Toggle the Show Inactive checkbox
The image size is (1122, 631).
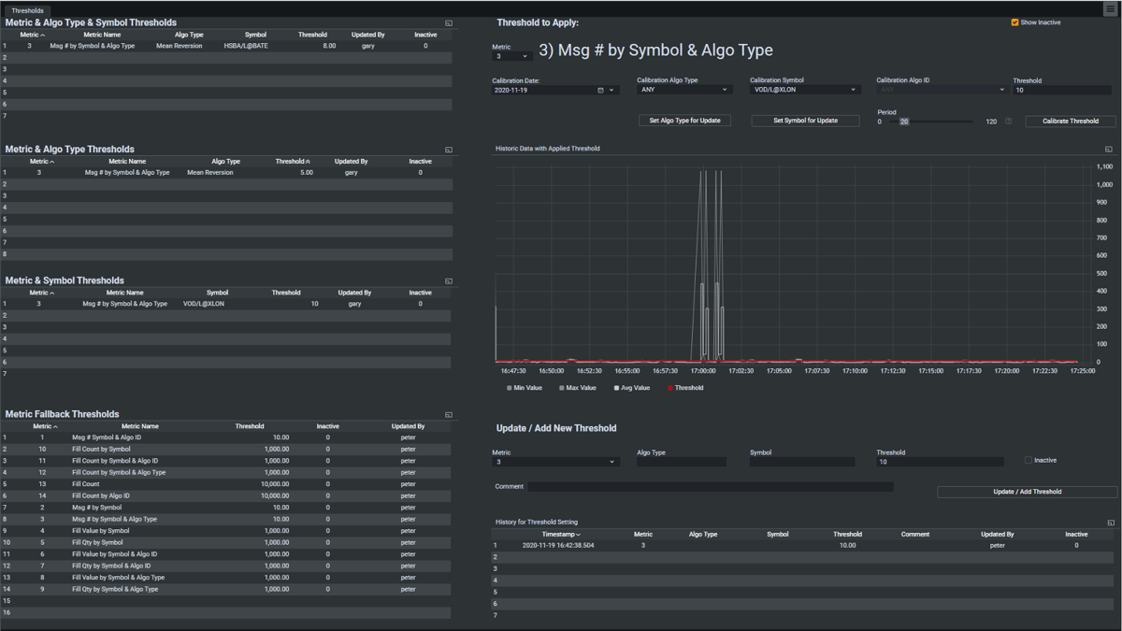1014,22
